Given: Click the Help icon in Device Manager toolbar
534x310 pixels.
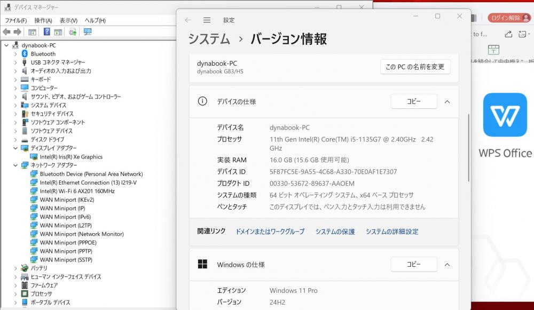Looking at the screenshot, I should click(x=47, y=32).
